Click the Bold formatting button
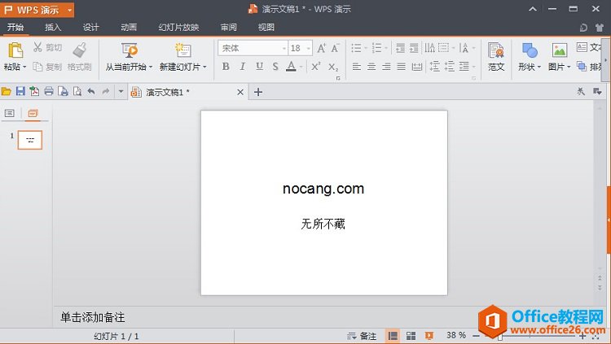The image size is (611, 344). pyautogui.click(x=226, y=67)
